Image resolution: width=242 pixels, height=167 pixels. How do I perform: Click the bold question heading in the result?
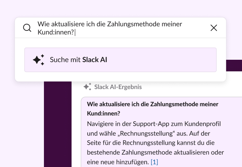tap(152, 104)
